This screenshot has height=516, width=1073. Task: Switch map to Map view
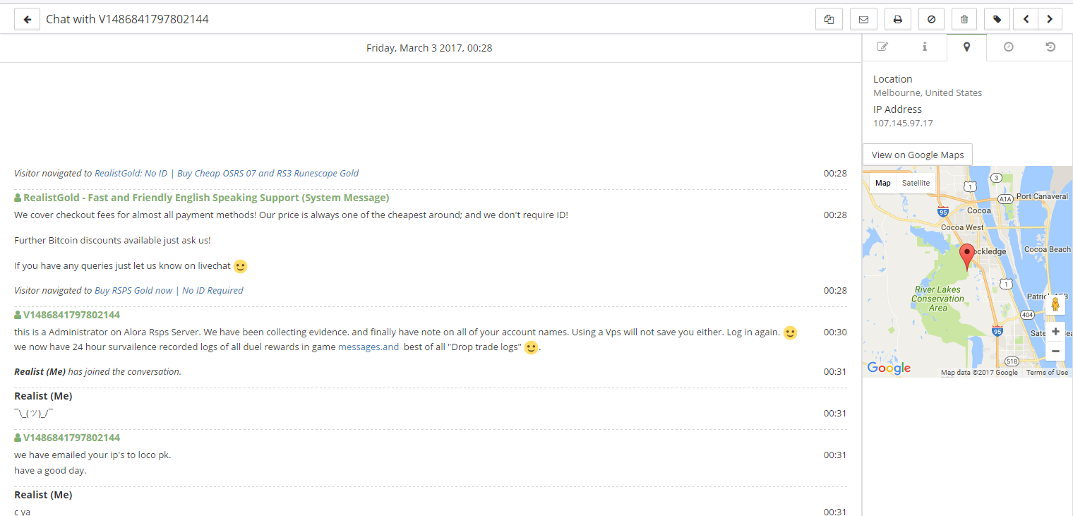click(883, 183)
